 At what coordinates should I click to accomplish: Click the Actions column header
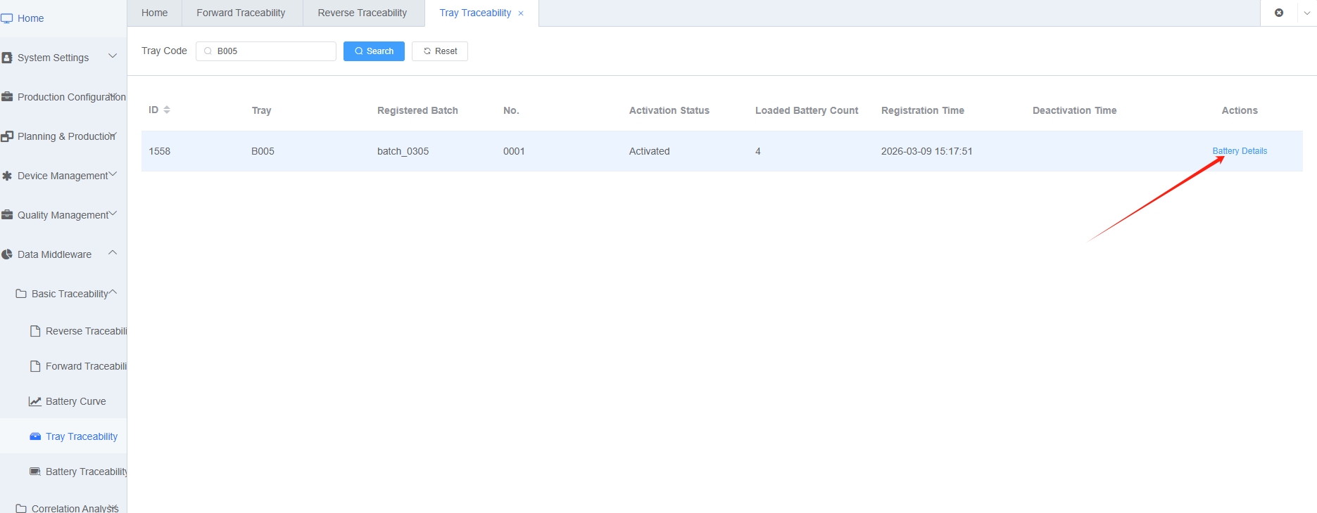[x=1240, y=110]
